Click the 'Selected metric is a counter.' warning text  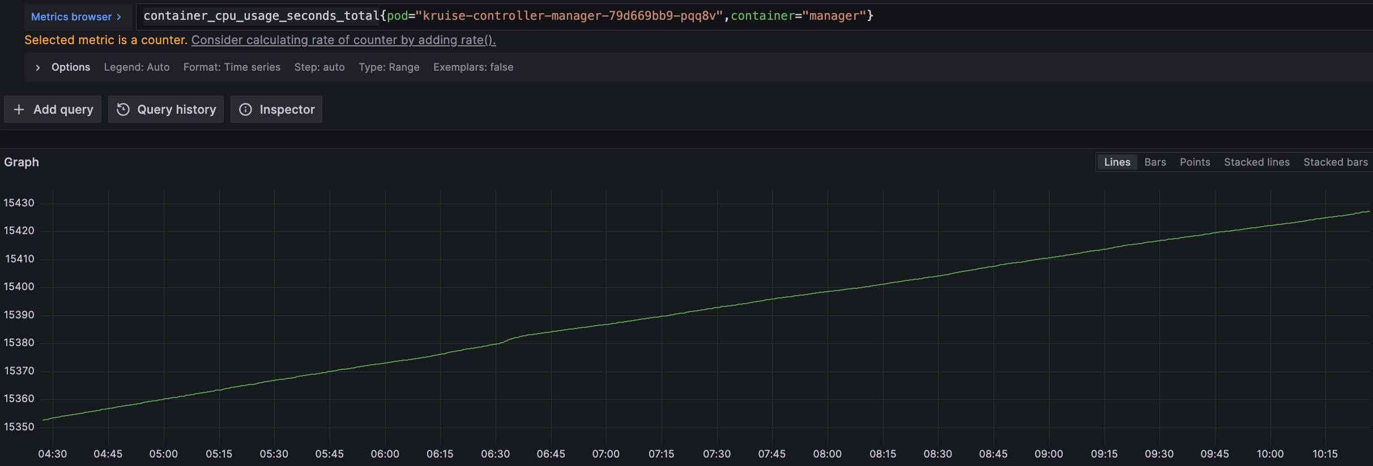tap(106, 40)
